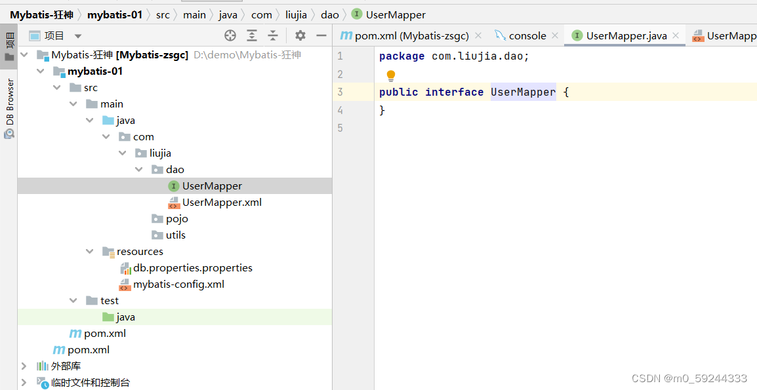Click java in breadcrumb bar

coord(228,15)
